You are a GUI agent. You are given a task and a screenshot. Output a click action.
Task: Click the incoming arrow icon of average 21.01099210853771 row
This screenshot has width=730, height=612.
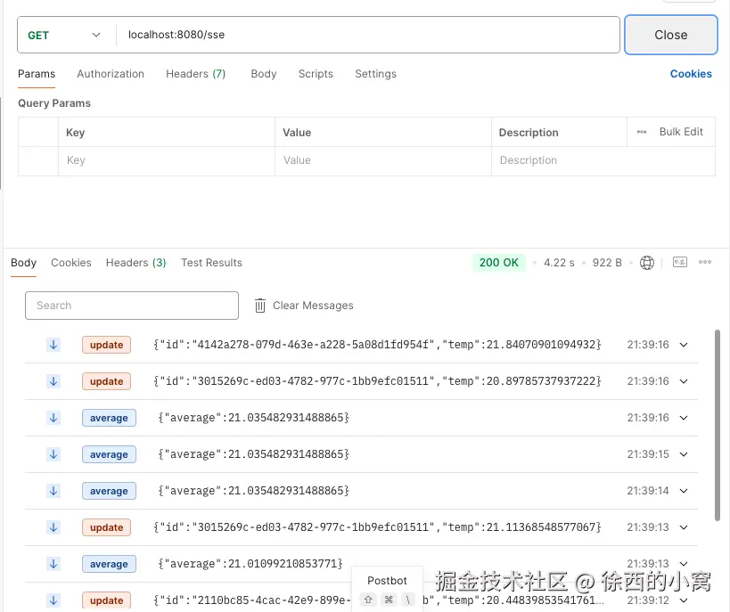coord(53,564)
